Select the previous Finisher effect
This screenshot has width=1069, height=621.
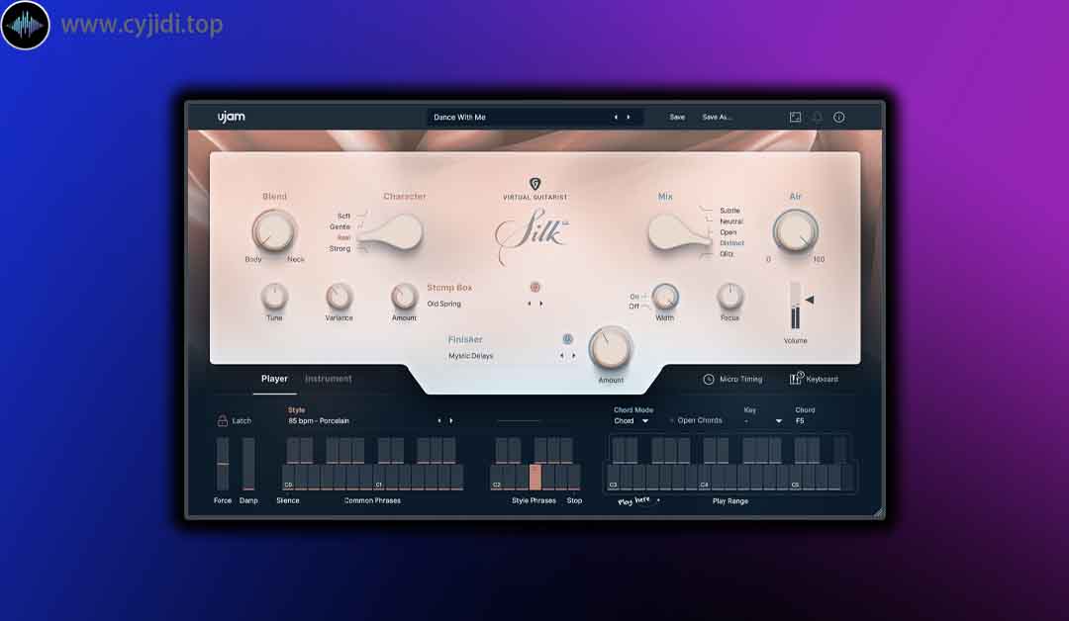tap(562, 355)
